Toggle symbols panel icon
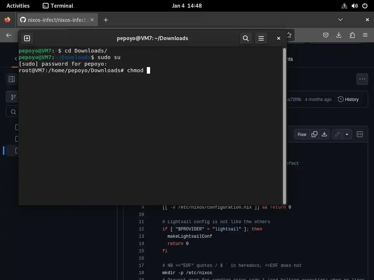 tap(360, 134)
